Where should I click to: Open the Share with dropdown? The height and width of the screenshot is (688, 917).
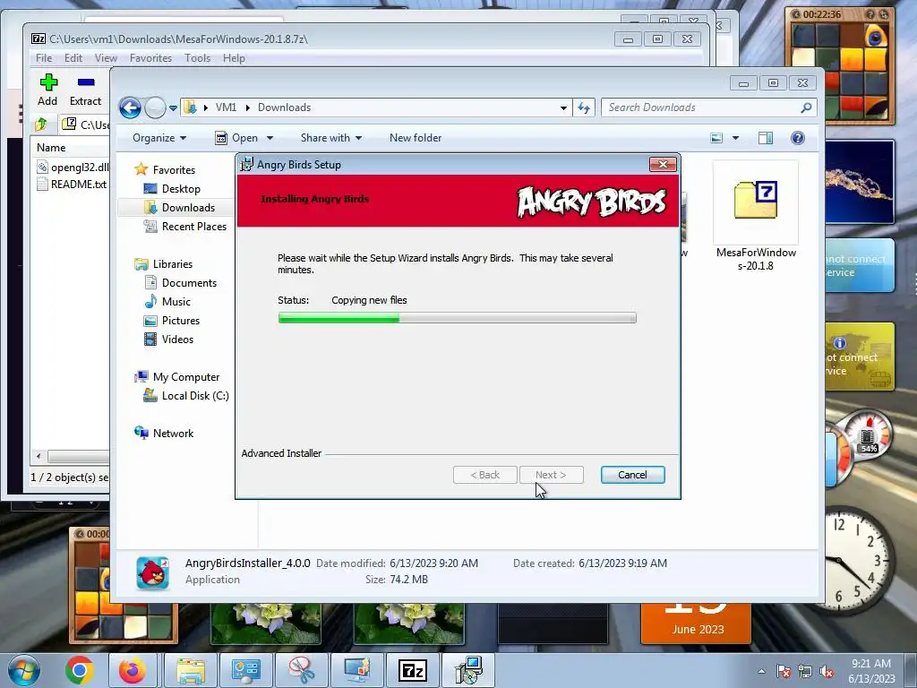click(x=331, y=138)
